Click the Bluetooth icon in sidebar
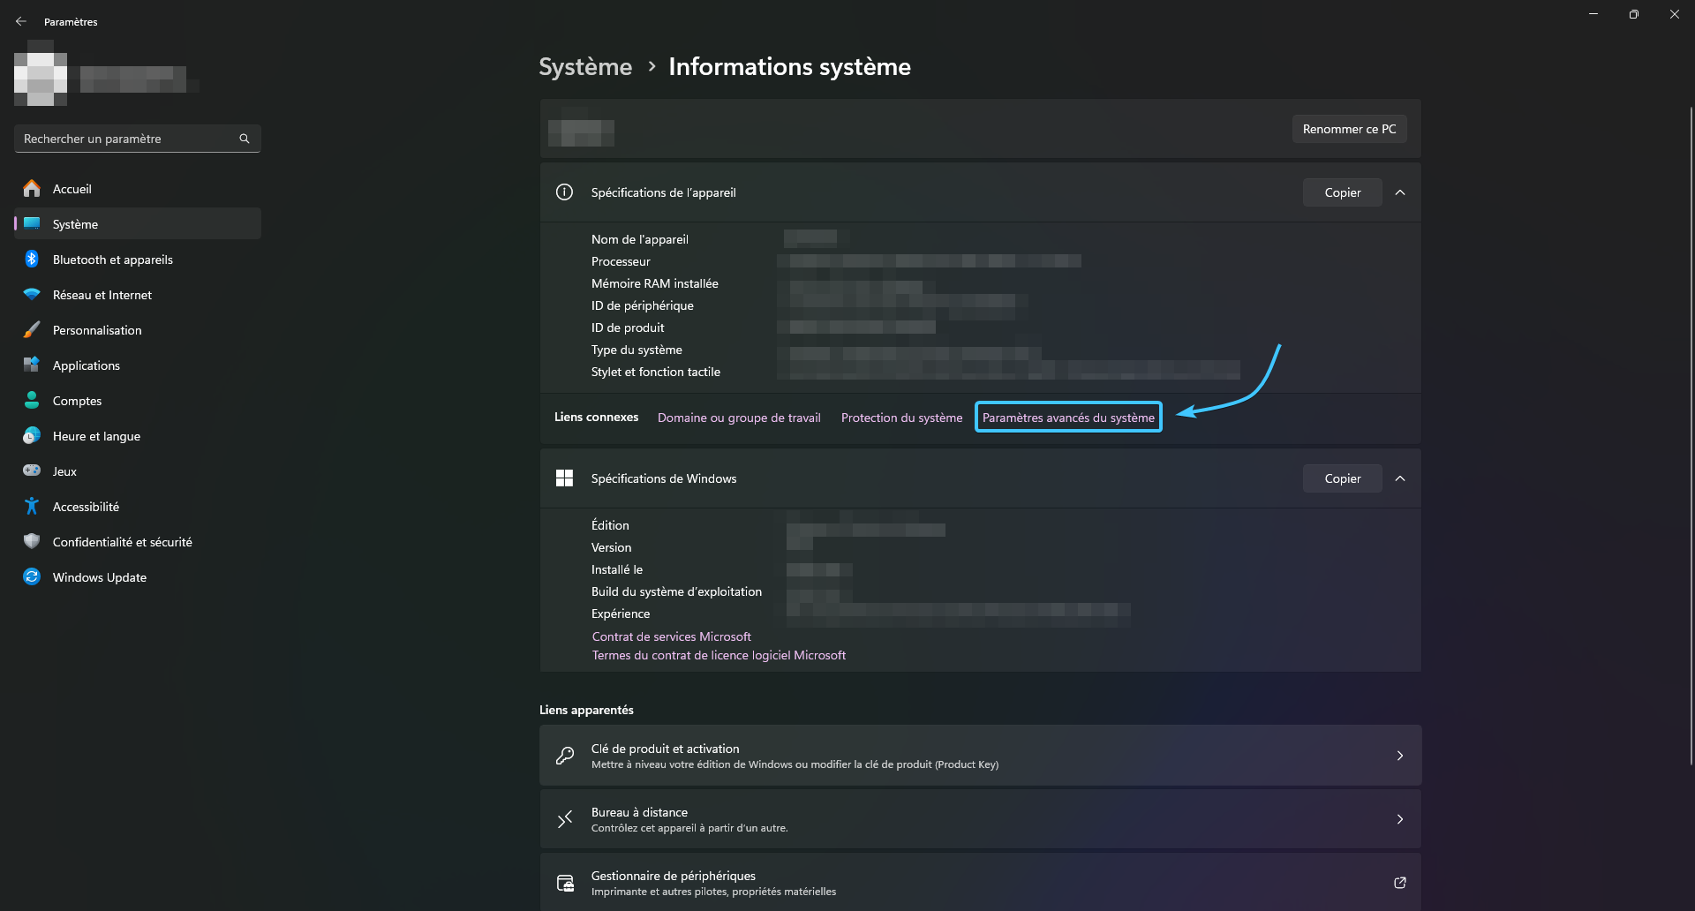Viewport: 1695px width, 911px height. 32,259
